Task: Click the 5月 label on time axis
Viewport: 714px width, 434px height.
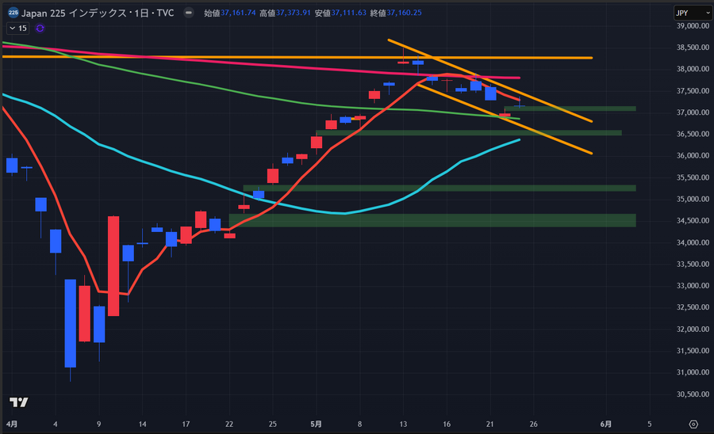Action: point(316,424)
